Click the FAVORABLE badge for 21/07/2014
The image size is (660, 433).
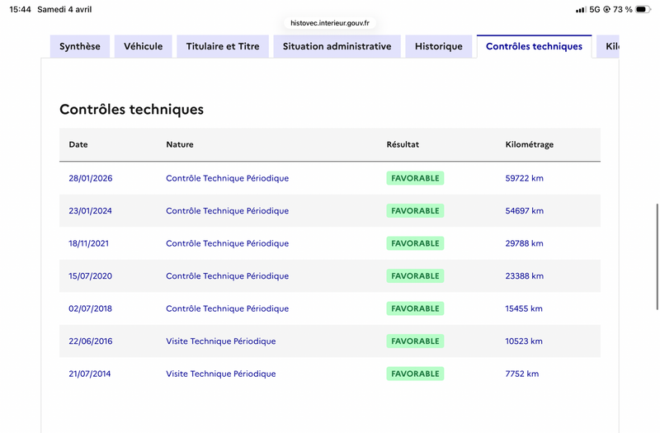[x=415, y=374]
